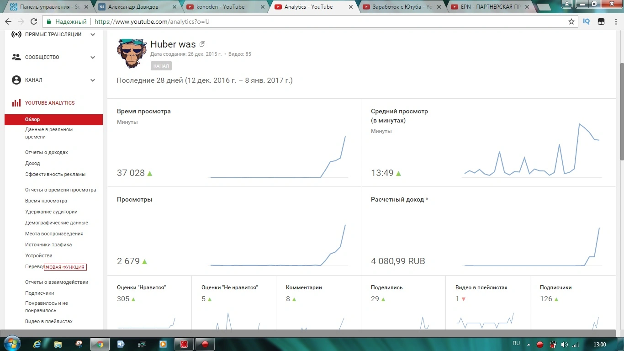Viewport: 624px width, 351px height.
Task: Switch the RU input language indicator
Action: 516,344
